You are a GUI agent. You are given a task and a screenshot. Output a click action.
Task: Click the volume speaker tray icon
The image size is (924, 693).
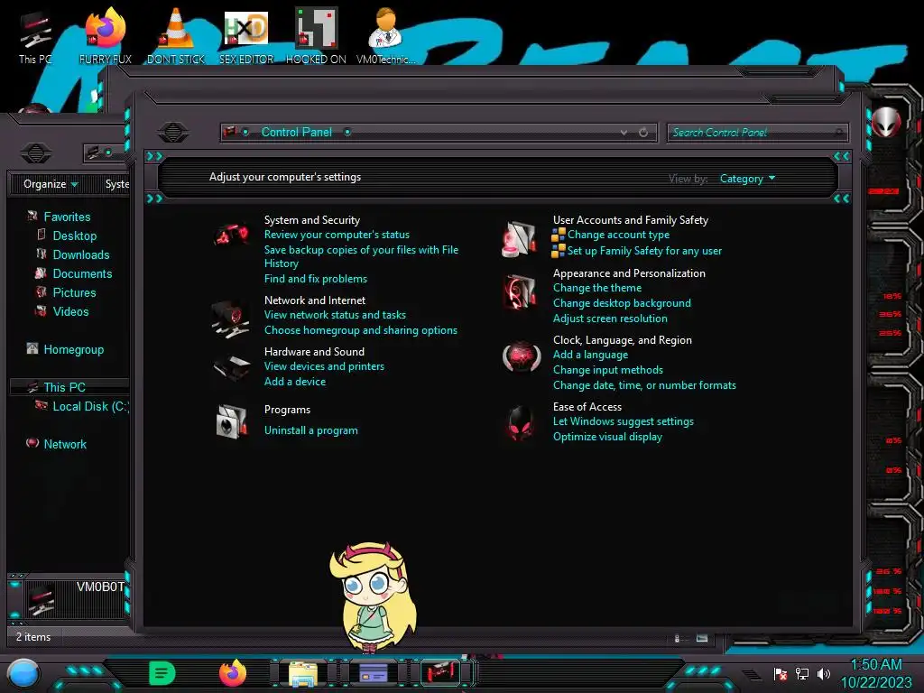coord(823,674)
